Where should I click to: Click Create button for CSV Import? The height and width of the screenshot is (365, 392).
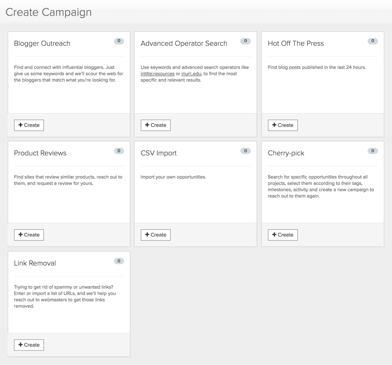click(x=156, y=235)
